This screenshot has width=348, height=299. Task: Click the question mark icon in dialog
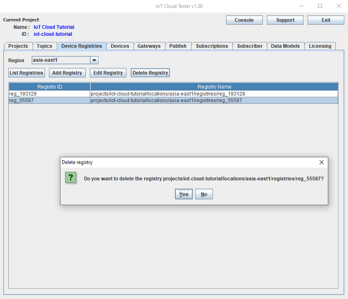pos(70,178)
